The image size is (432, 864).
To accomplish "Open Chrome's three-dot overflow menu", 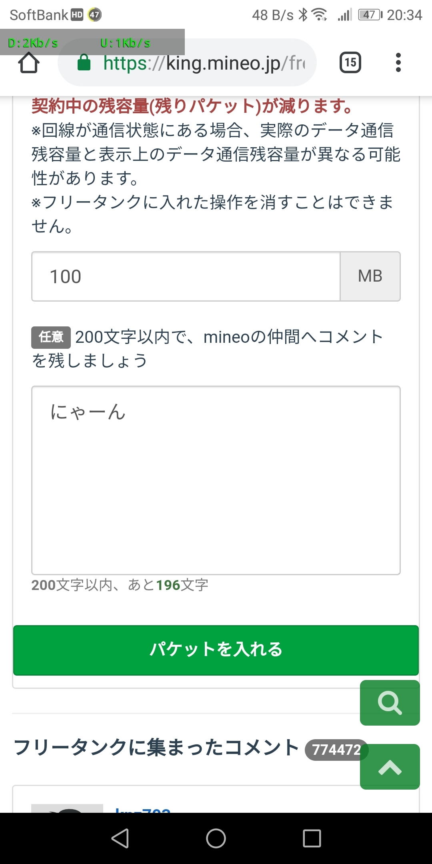I will [398, 62].
